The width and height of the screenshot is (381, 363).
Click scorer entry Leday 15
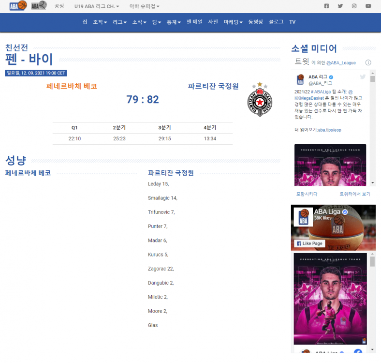pos(159,184)
